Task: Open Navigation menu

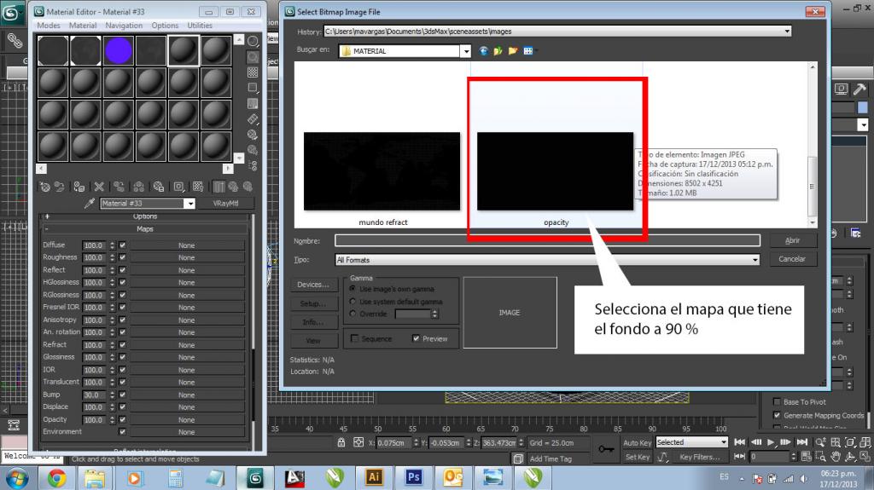Action: [x=124, y=26]
